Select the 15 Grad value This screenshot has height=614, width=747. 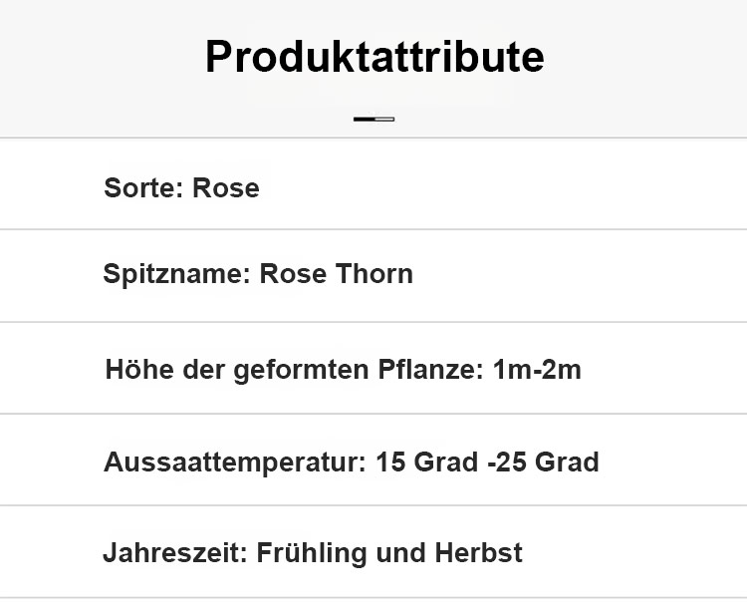(x=427, y=461)
